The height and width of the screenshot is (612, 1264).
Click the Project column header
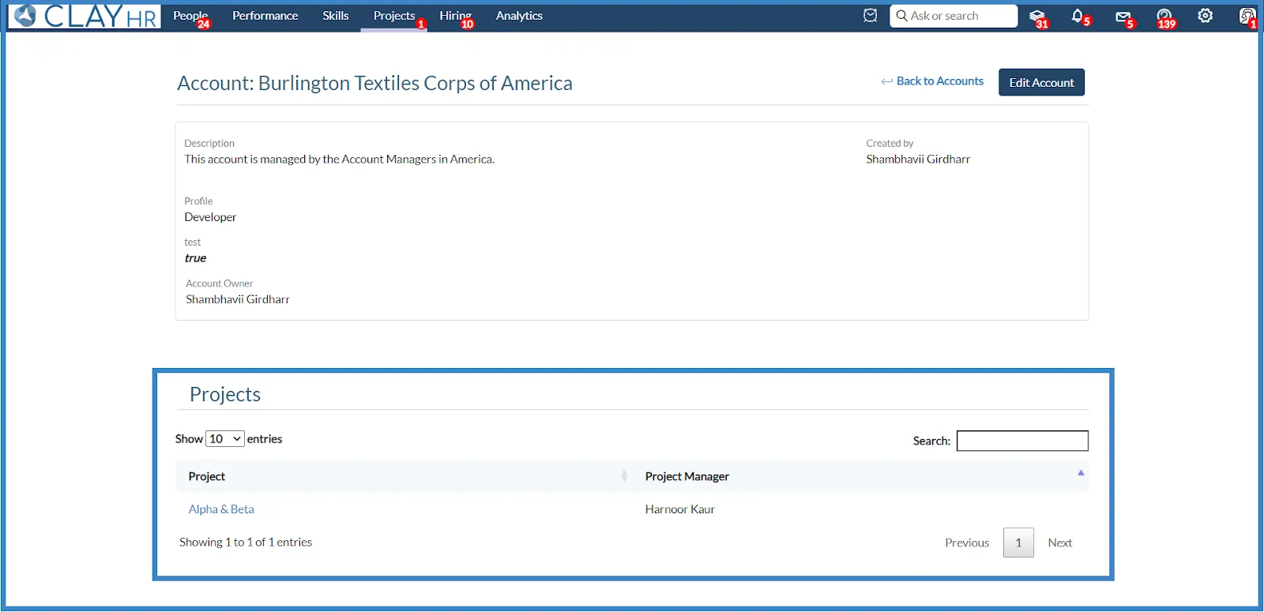(x=403, y=476)
